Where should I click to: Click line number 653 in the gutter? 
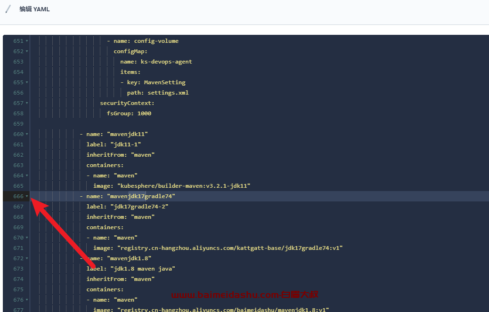pos(18,62)
